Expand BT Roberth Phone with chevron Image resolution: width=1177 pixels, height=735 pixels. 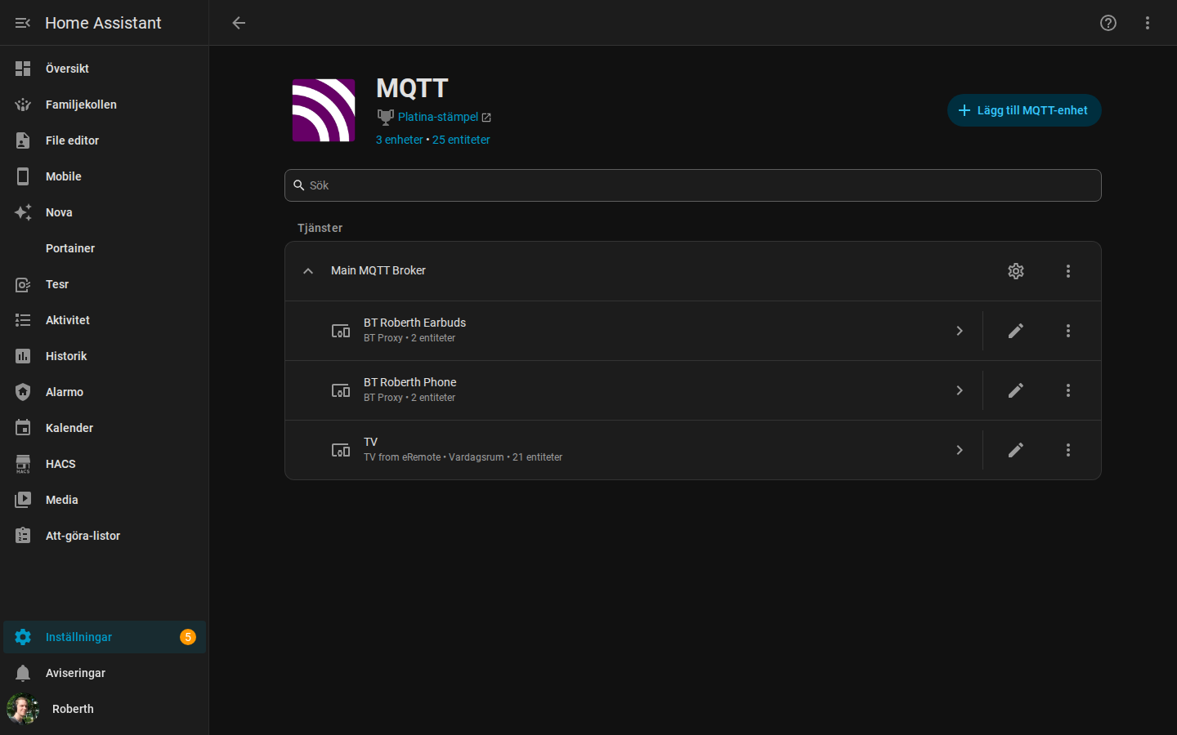pyautogui.click(x=960, y=390)
